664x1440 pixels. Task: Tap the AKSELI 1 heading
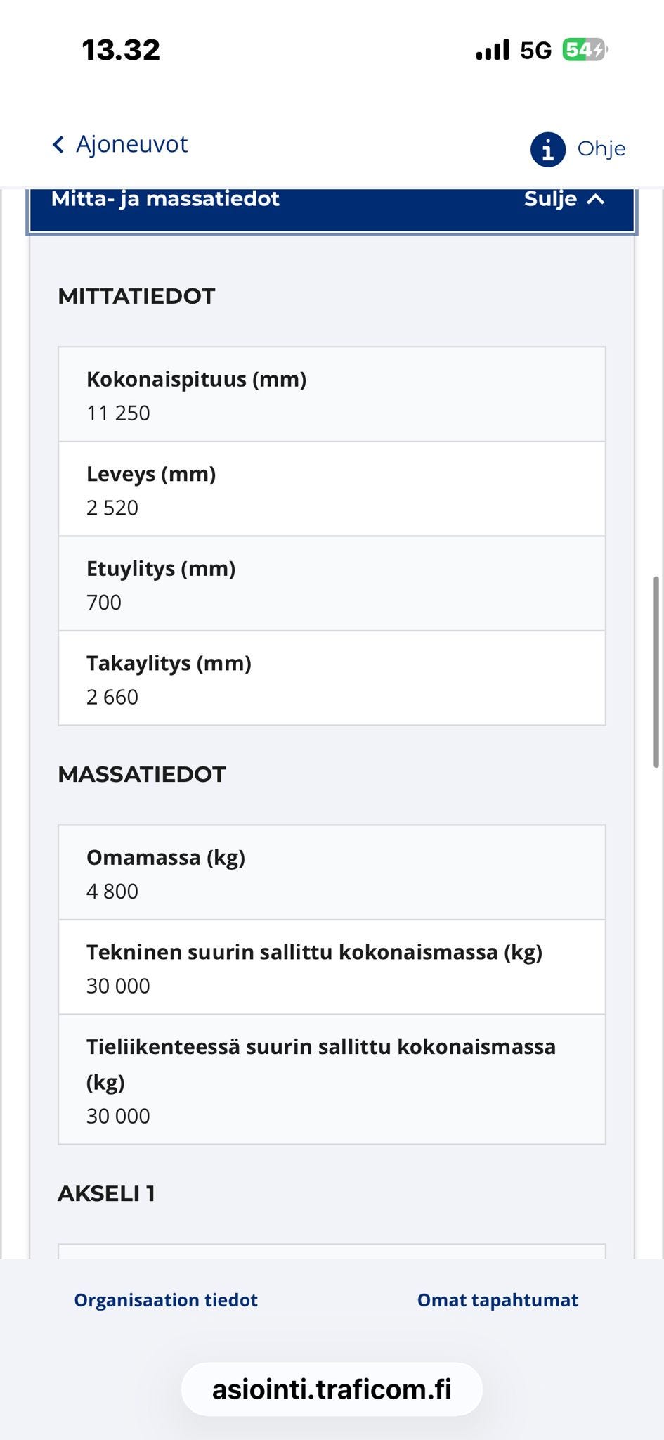click(106, 1193)
